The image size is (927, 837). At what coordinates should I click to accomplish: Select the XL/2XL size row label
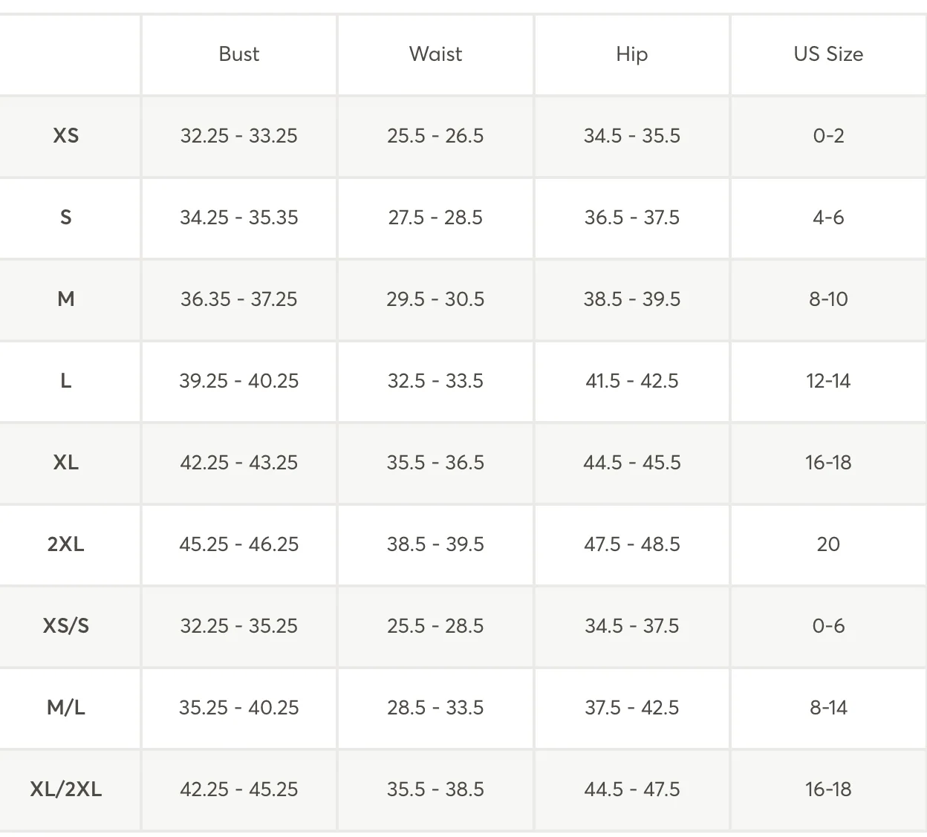(x=66, y=789)
